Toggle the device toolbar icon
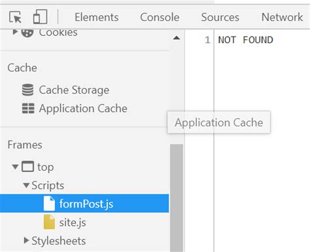Viewport: 310px width, 252px height. pos(40,16)
